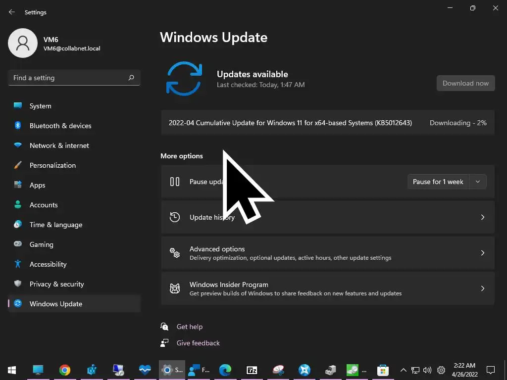Open the blue heartbeat monitor taskbar app
This screenshot has height=380, width=507.
[x=145, y=370]
